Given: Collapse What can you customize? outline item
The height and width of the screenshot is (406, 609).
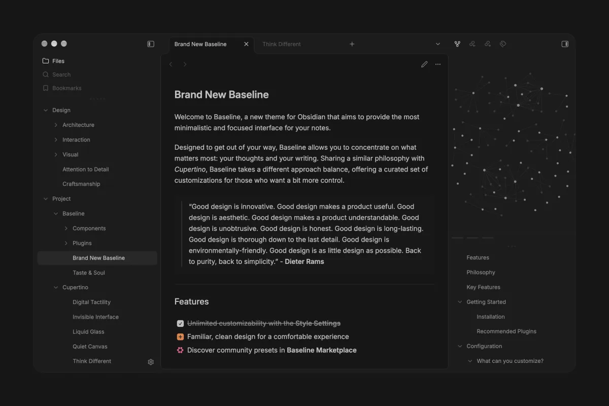Looking at the screenshot, I should [470, 361].
